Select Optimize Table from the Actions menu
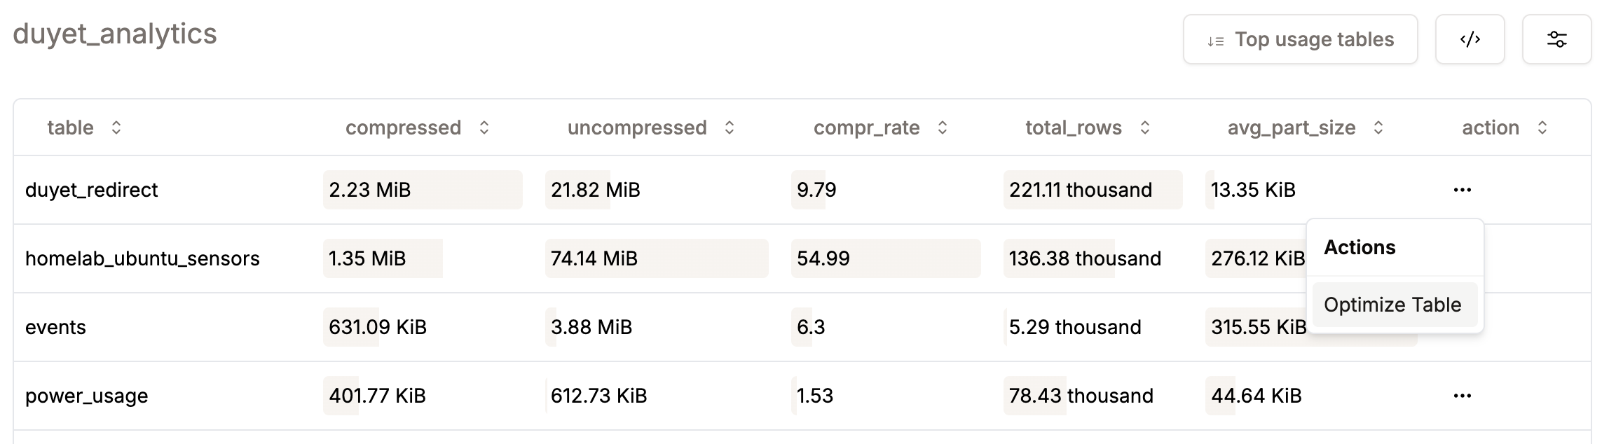1616x444 pixels. tap(1393, 304)
